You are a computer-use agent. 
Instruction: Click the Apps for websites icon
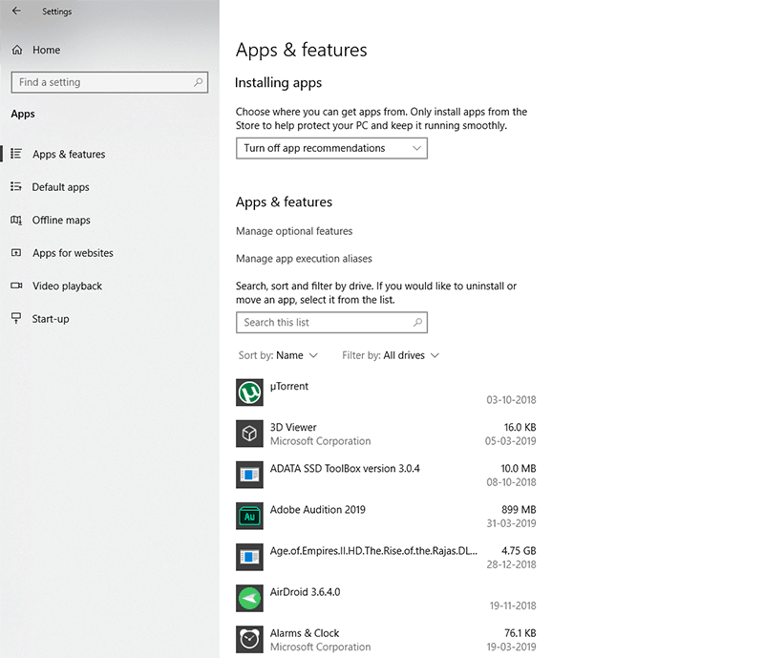(16, 252)
